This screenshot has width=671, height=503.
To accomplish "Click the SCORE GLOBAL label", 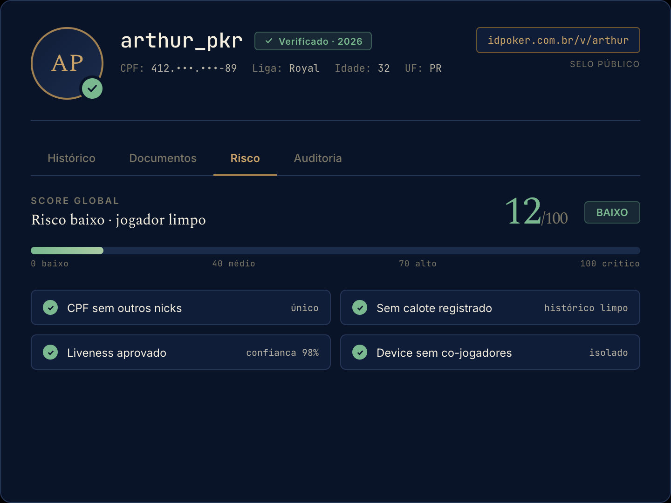I will point(75,201).
